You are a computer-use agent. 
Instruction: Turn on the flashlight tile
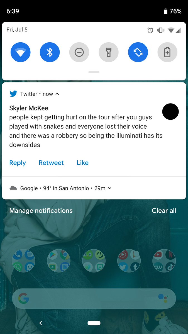coord(109,52)
